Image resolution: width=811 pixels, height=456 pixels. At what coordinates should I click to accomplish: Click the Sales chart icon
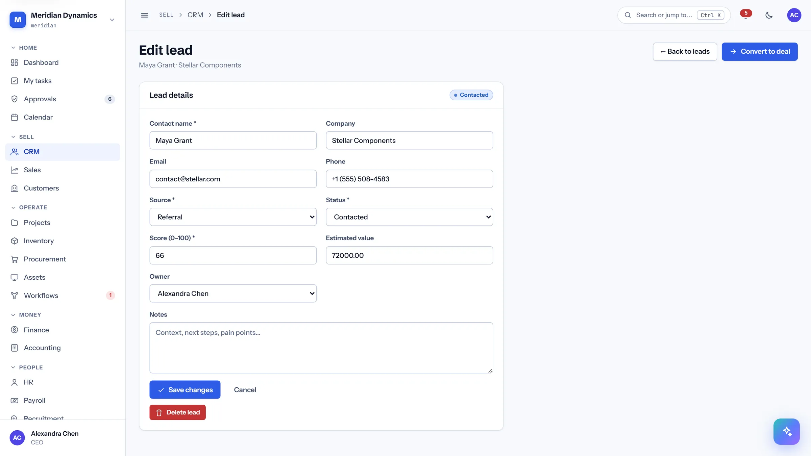click(x=14, y=170)
